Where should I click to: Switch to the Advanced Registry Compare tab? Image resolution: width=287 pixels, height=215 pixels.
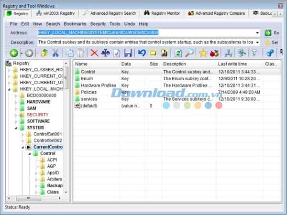coord(216,13)
